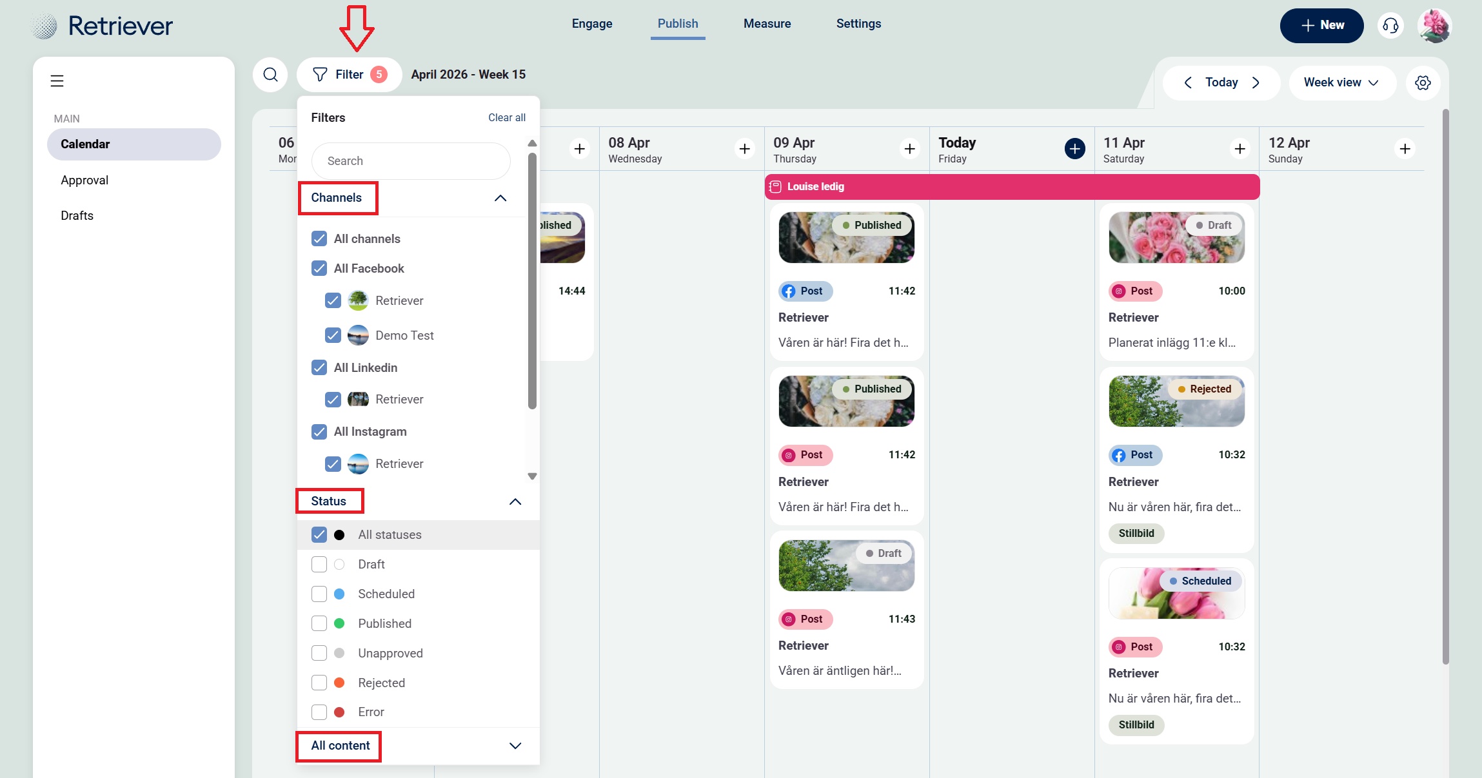Open the support headset icon
Image resolution: width=1482 pixels, height=778 pixels.
coord(1390,26)
